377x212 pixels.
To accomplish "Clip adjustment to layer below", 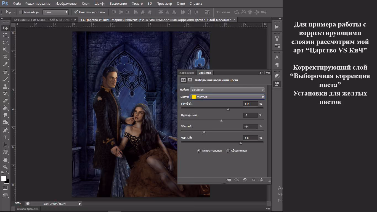I will coord(229,180).
